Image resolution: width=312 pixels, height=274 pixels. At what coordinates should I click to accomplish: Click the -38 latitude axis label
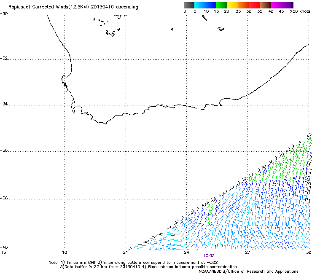click(4, 198)
